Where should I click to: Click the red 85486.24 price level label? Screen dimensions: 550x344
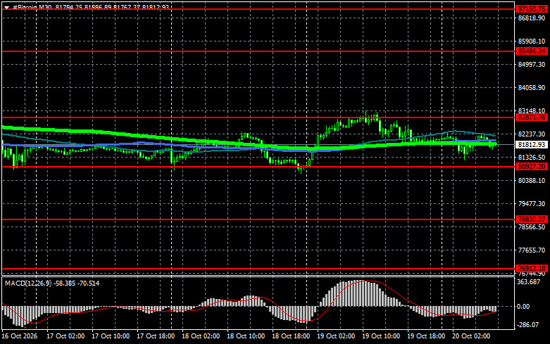(532, 51)
